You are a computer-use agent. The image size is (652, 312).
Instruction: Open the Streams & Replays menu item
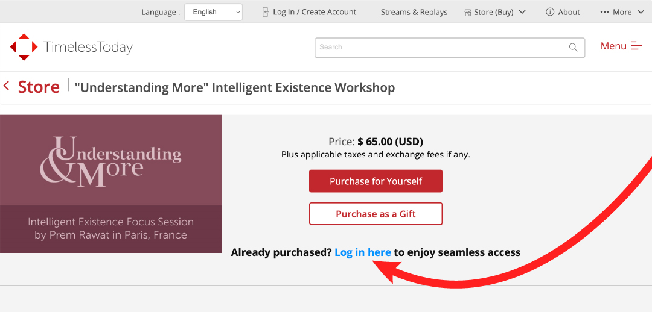click(x=414, y=12)
